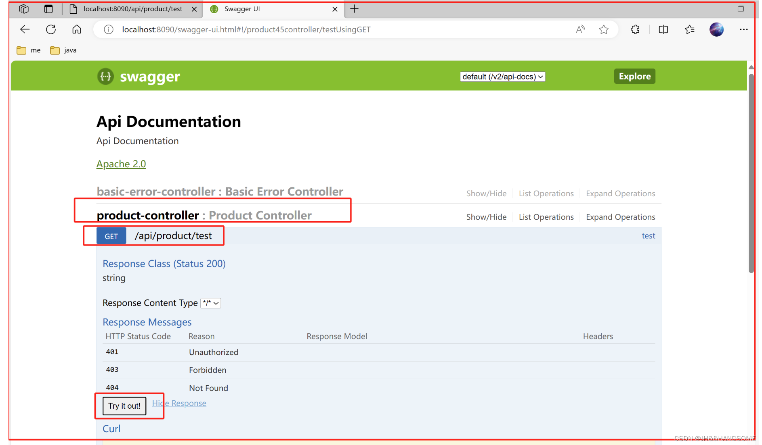Click List Operations for basic-error-controller
This screenshot has width=762, height=445.
coord(546,193)
